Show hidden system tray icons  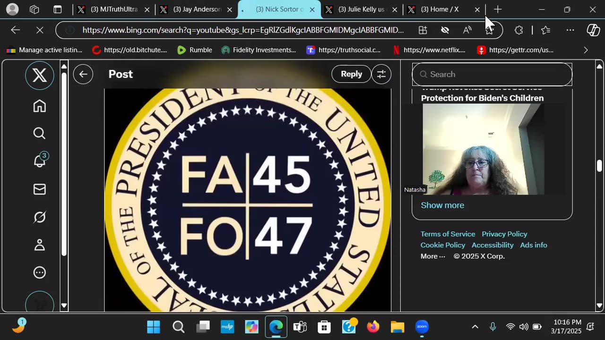point(475,327)
